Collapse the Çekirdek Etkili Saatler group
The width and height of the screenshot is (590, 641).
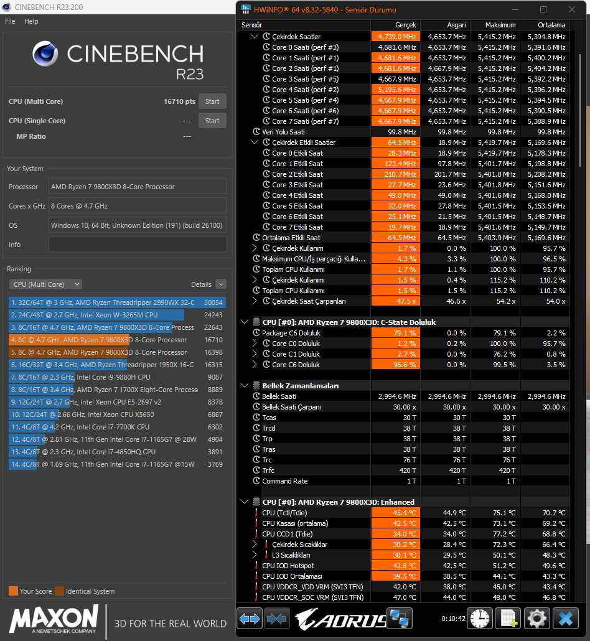(x=255, y=143)
